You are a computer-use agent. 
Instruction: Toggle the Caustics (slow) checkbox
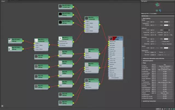161,41
